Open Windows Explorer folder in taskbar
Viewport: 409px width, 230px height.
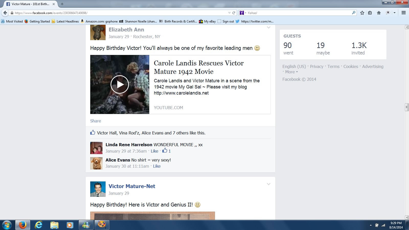tap(54, 225)
